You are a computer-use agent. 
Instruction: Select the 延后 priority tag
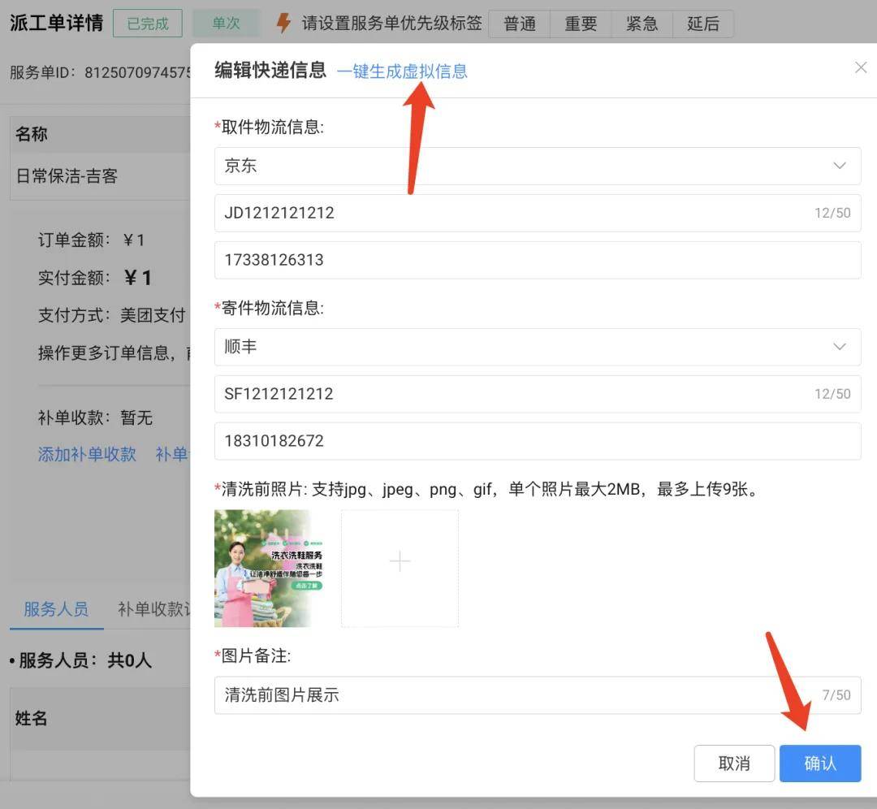coord(703,24)
